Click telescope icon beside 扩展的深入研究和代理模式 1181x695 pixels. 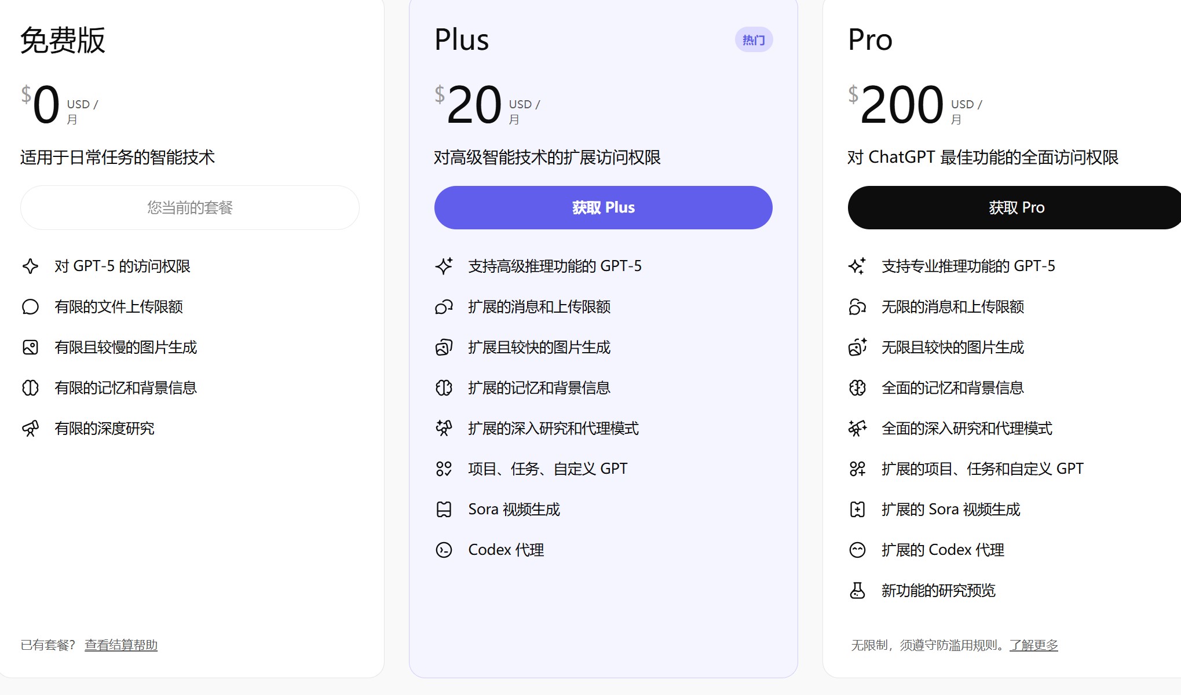point(444,428)
